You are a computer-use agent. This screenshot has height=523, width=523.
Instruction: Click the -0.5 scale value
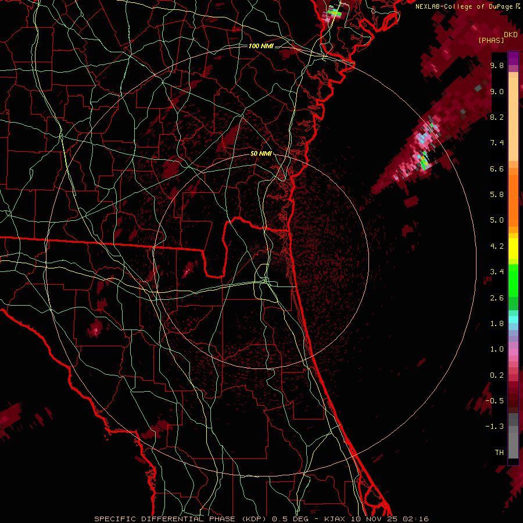point(495,401)
